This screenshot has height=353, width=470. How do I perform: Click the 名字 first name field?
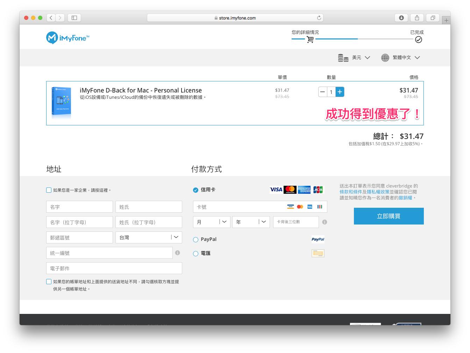(x=79, y=207)
